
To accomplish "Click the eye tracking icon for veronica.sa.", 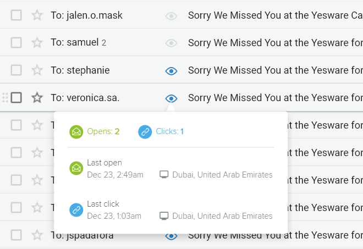I will click(x=172, y=98).
